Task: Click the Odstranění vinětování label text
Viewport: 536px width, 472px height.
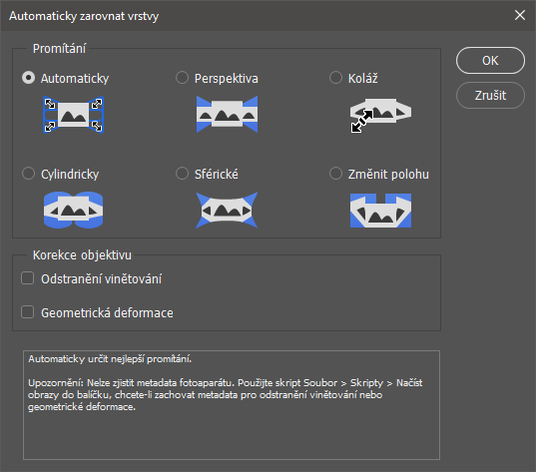Action: click(x=101, y=279)
